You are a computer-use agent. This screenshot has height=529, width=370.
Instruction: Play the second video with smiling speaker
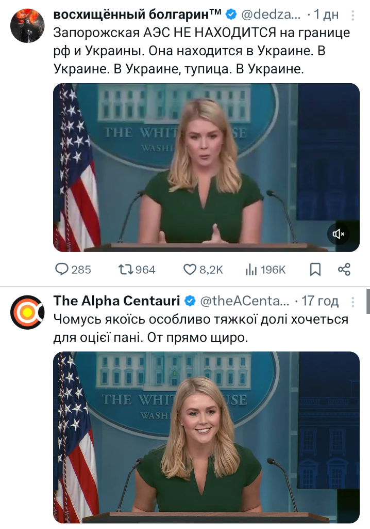206,437
